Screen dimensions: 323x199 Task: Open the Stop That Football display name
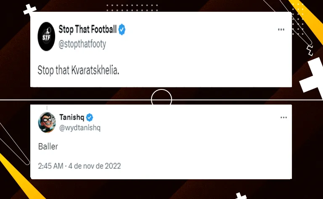coord(87,30)
